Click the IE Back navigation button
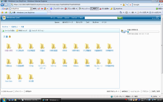163x102 pixels. 2,5
